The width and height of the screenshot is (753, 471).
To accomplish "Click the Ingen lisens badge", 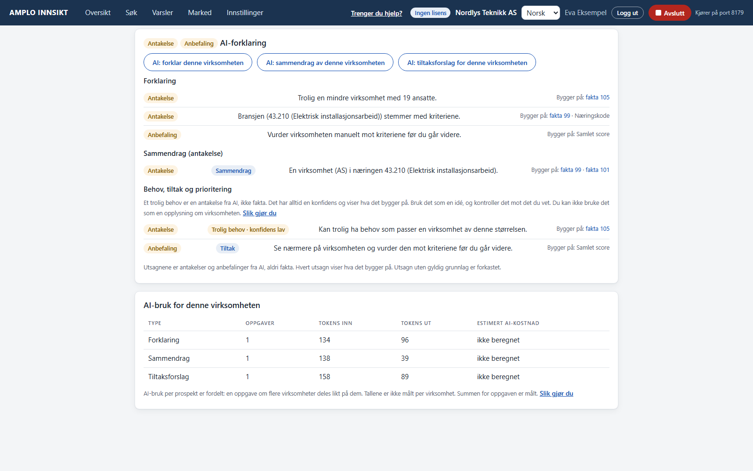I will click(430, 13).
